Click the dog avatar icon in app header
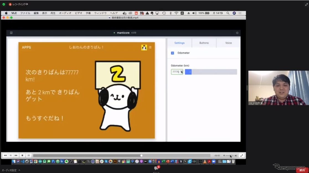309x173 pixels. [144, 47]
